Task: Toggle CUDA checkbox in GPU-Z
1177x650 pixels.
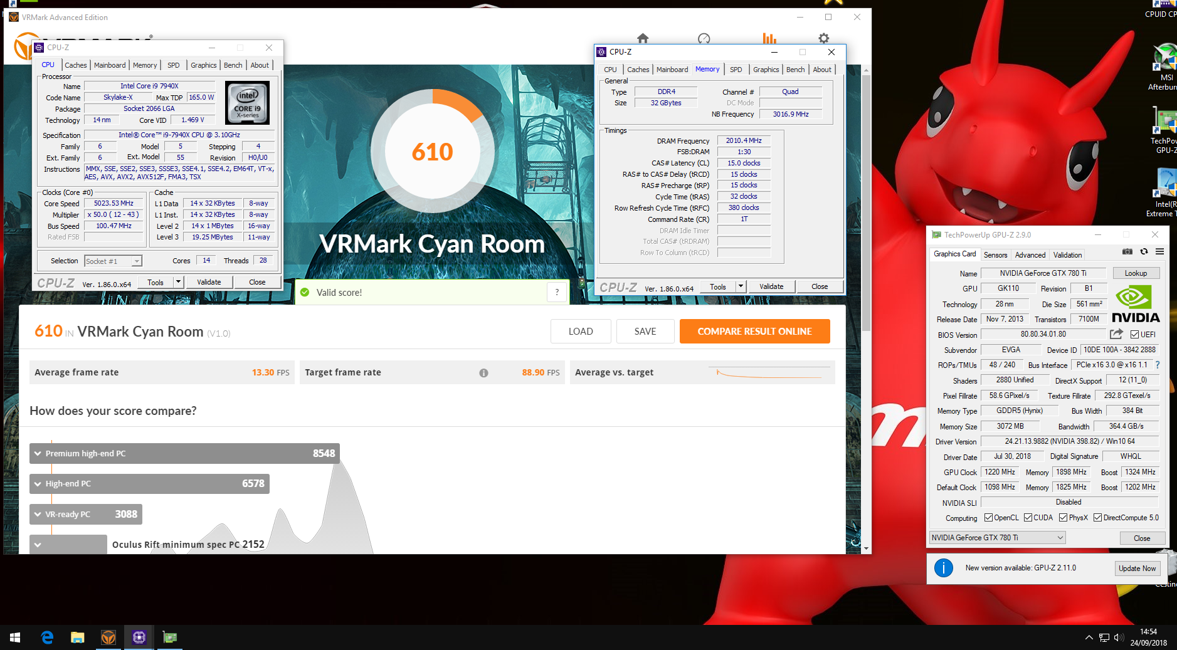Action: pyautogui.click(x=1028, y=518)
